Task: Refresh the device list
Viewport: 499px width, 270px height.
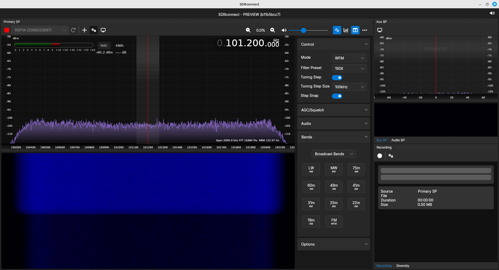Action: (73, 30)
